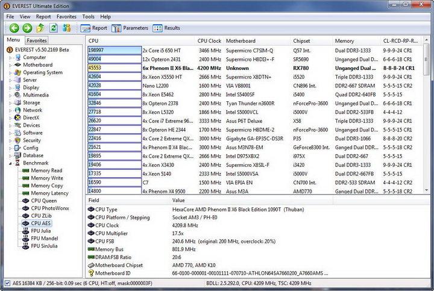The height and width of the screenshot is (291, 434).
Task: Select the Server tree node
Action: [x=30, y=80]
